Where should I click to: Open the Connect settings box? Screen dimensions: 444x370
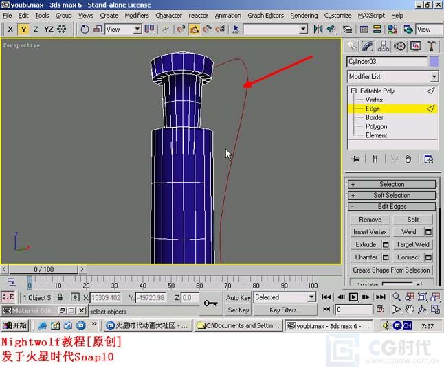(428, 257)
